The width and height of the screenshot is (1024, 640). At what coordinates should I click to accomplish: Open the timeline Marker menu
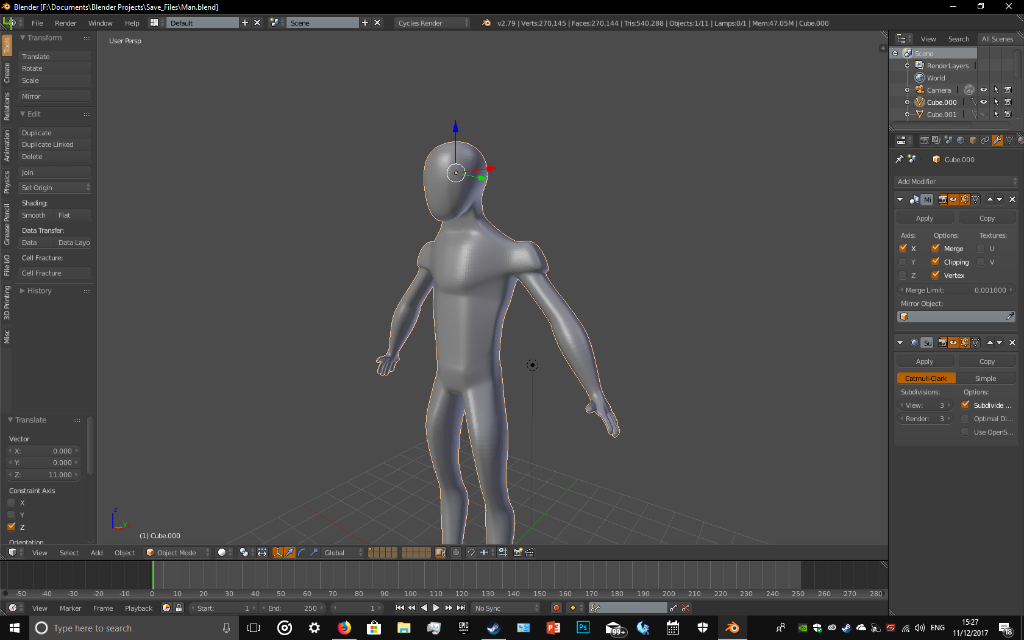click(70, 608)
